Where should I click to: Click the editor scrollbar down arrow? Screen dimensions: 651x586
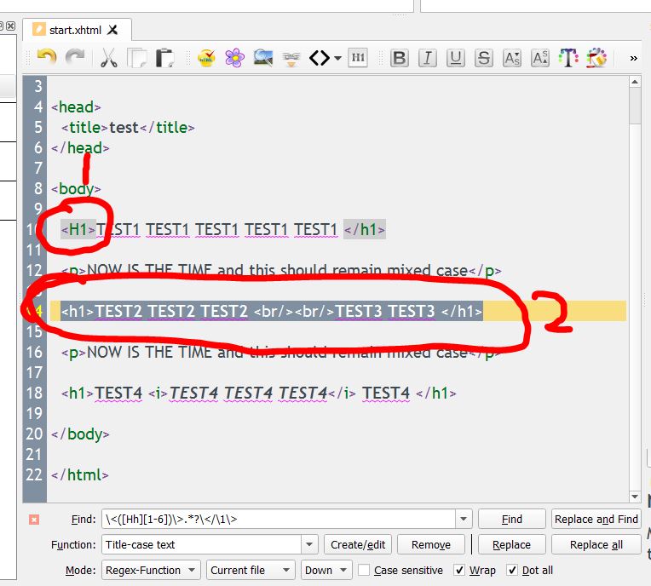click(x=635, y=497)
